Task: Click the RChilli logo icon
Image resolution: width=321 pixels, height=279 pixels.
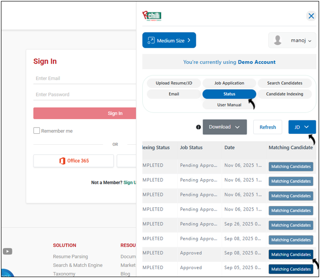Action: tap(152, 16)
